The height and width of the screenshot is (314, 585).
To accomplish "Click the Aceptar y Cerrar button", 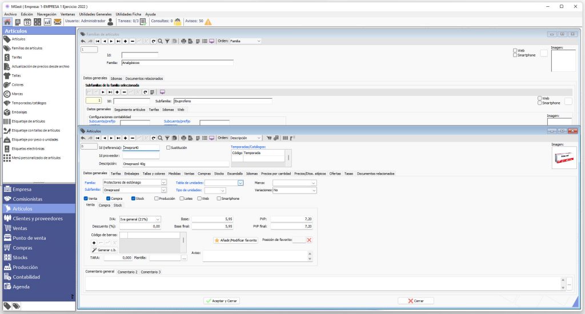I will [222, 300].
